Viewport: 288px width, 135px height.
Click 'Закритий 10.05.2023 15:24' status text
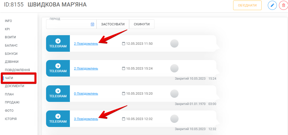[195, 79]
